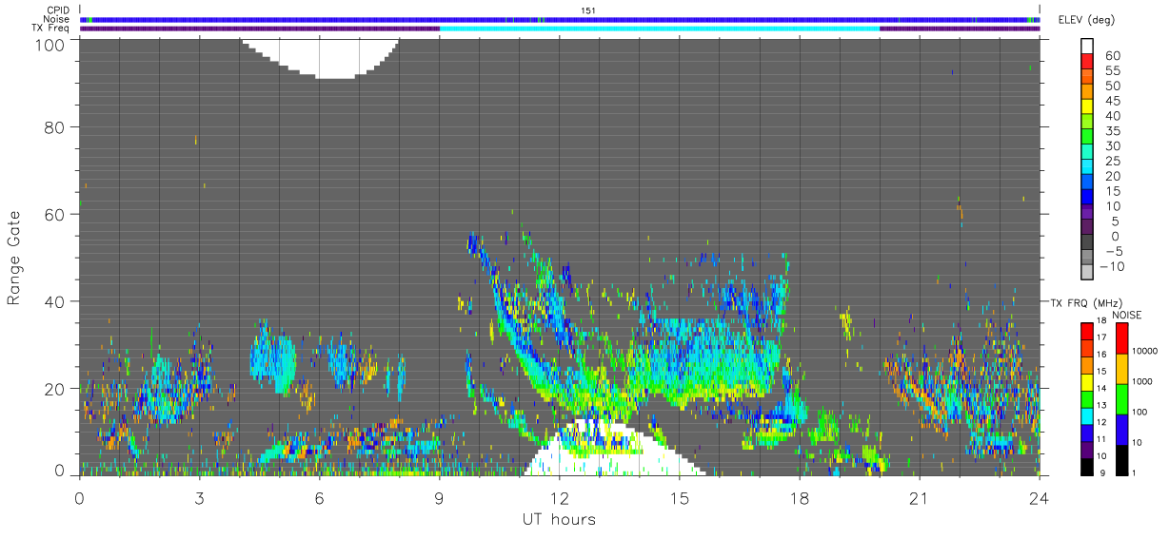
Task: Click the TX Freq row label
Action: pyautogui.click(x=50, y=29)
